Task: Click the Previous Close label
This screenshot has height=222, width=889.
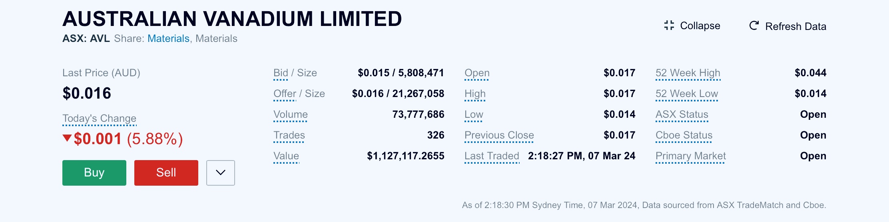Action: point(499,135)
